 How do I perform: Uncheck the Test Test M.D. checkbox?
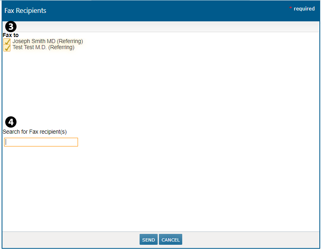7,48
